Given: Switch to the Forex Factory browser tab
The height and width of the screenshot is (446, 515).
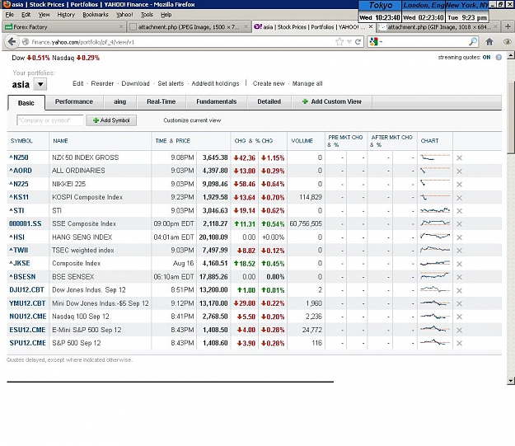Looking at the screenshot, I should click(x=63, y=26).
